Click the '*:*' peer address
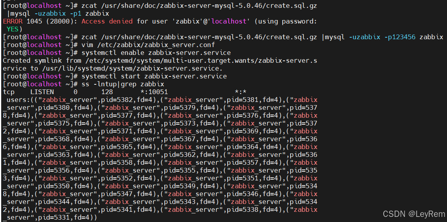 pyautogui.click(x=241, y=92)
